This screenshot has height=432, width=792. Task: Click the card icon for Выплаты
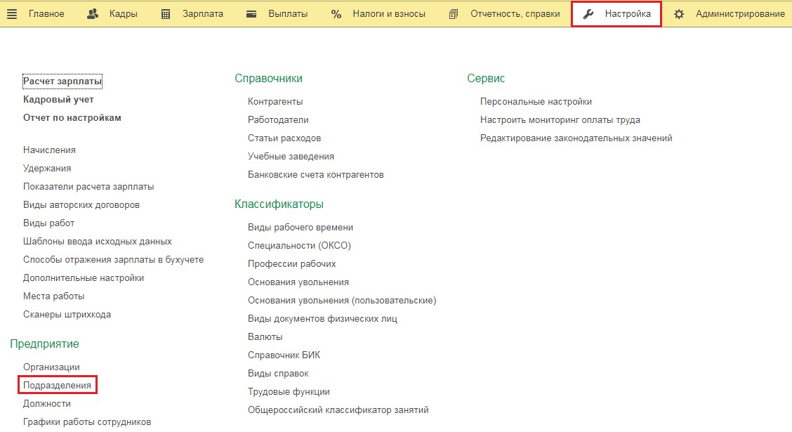[x=251, y=14]
